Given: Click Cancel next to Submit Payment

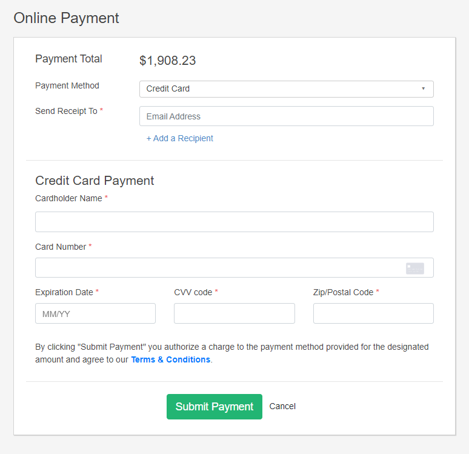Looking at the screenshot, I should point(282,406).
